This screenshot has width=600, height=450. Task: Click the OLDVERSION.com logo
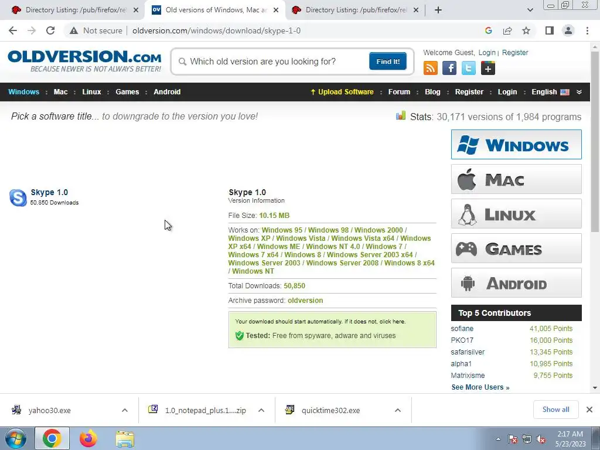(84, 60)
